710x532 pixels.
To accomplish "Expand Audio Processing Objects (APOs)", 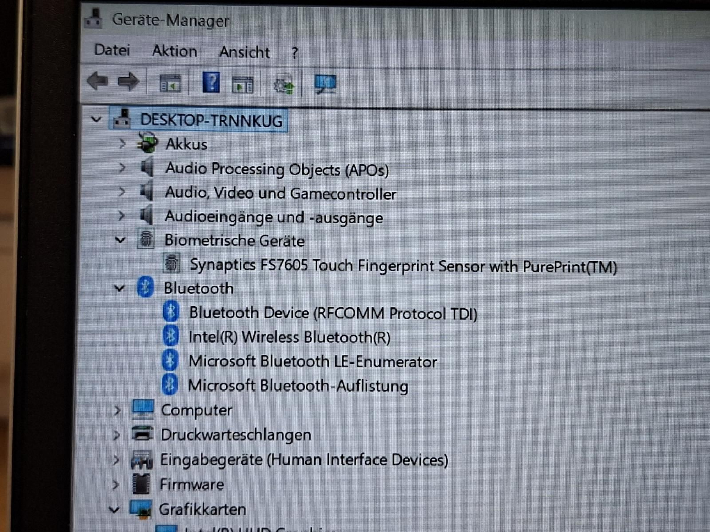I will (122, 167).
